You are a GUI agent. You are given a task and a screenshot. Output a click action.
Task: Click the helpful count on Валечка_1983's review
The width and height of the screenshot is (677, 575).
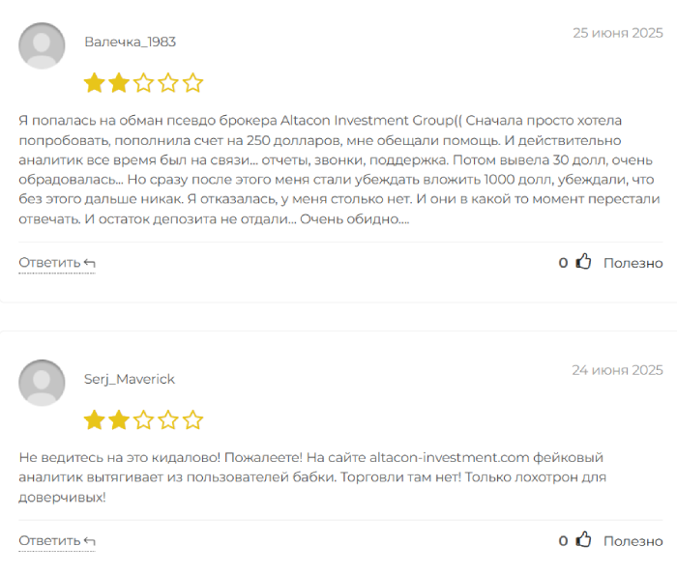(563, 263)
